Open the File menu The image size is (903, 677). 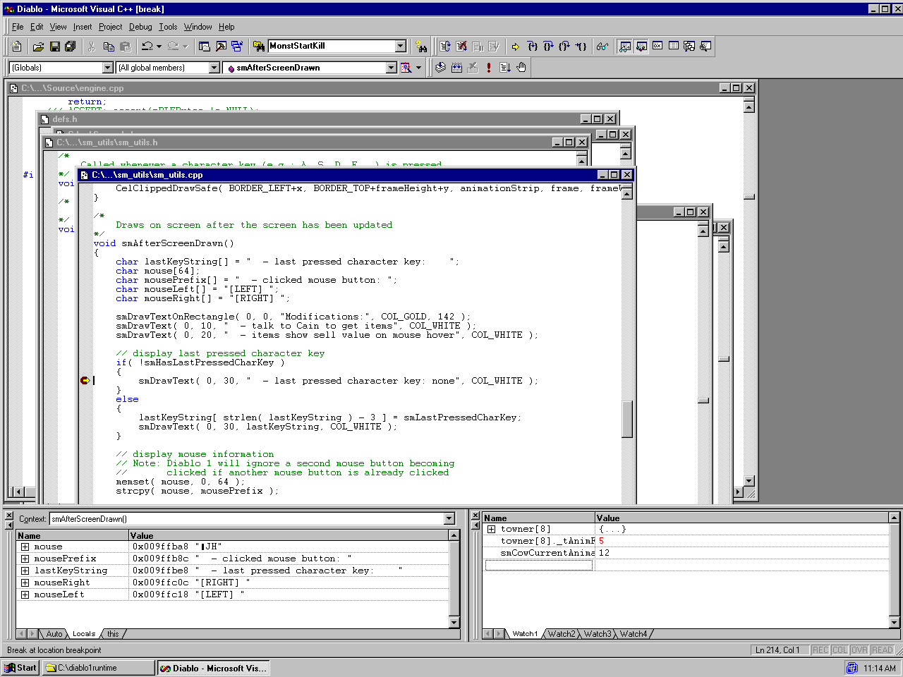(x=18, y=27)
